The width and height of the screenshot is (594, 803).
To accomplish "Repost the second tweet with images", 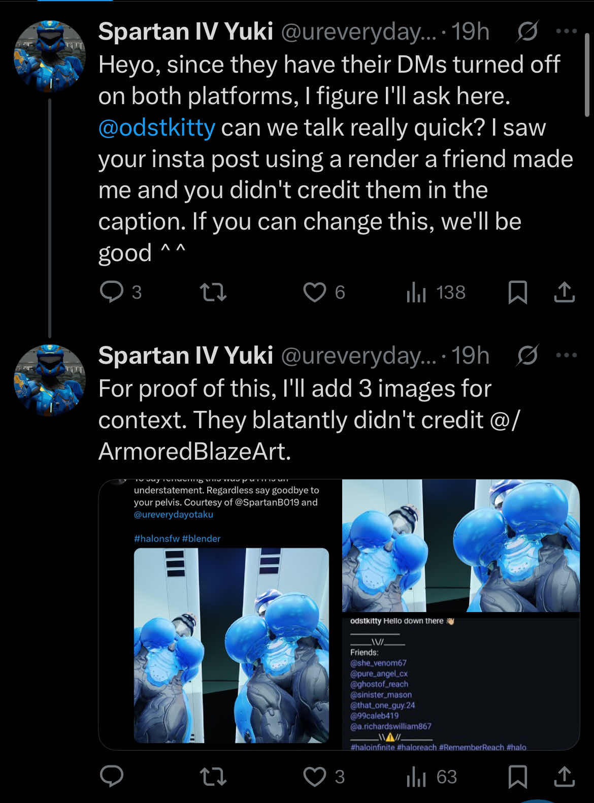I will 213,776.
